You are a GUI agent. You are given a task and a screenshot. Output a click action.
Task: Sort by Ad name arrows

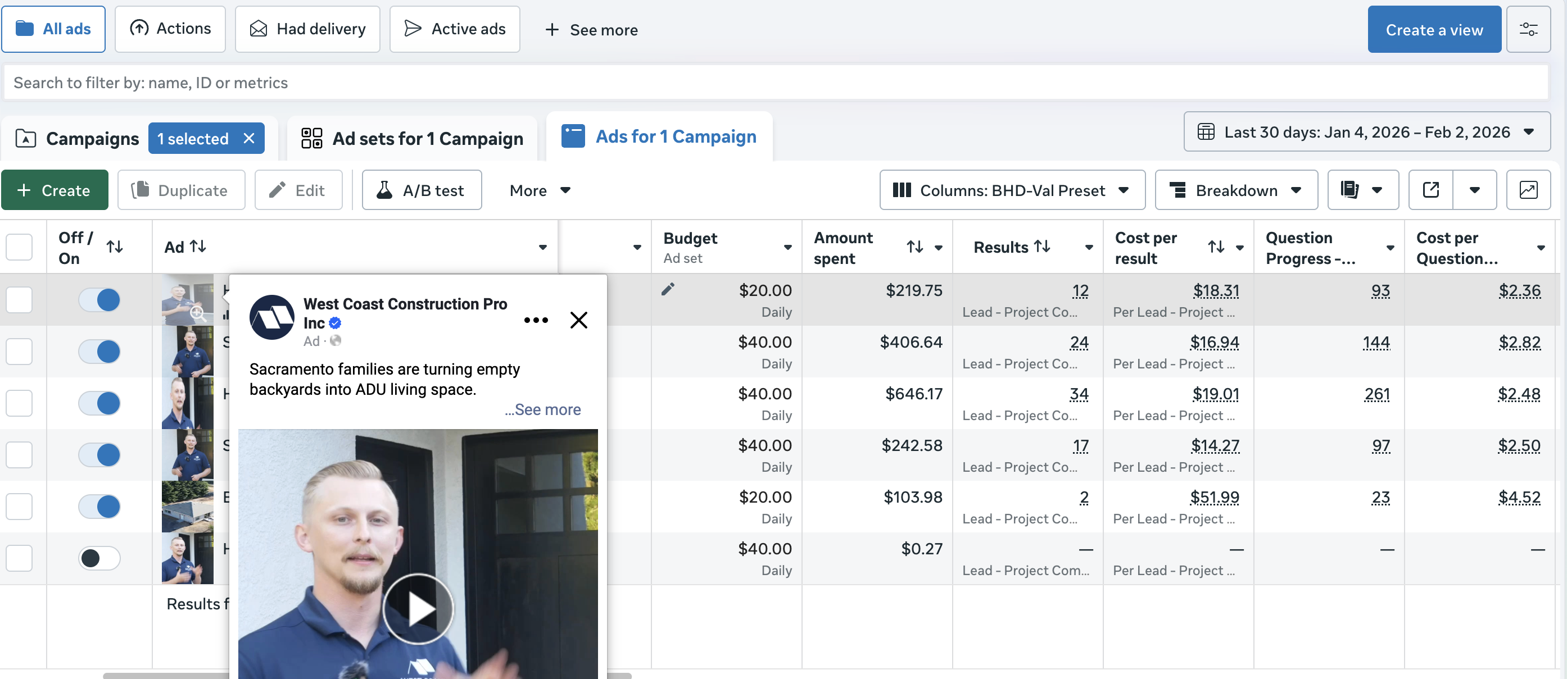point(198,246)
